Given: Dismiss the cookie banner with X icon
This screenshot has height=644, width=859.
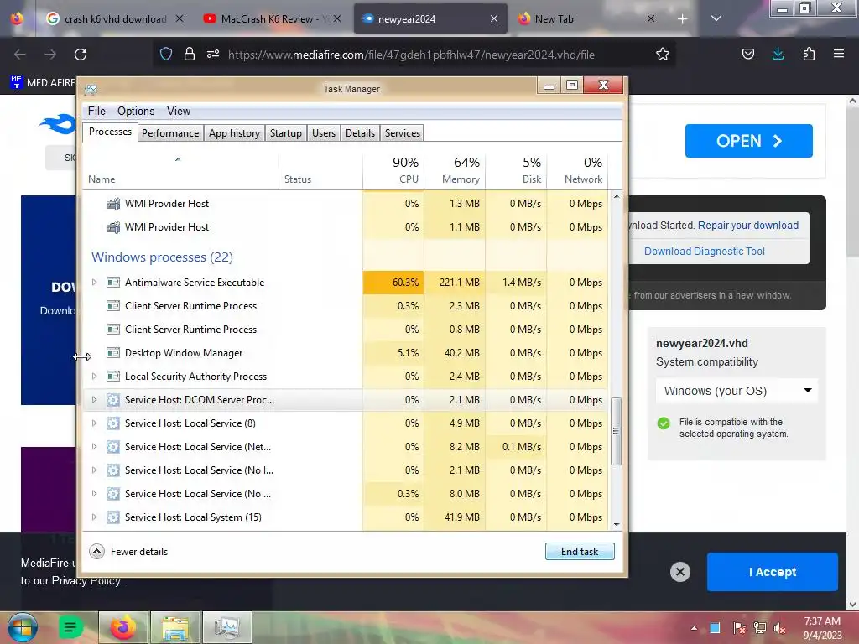Looking at the screenshot, I should [679, 572].
